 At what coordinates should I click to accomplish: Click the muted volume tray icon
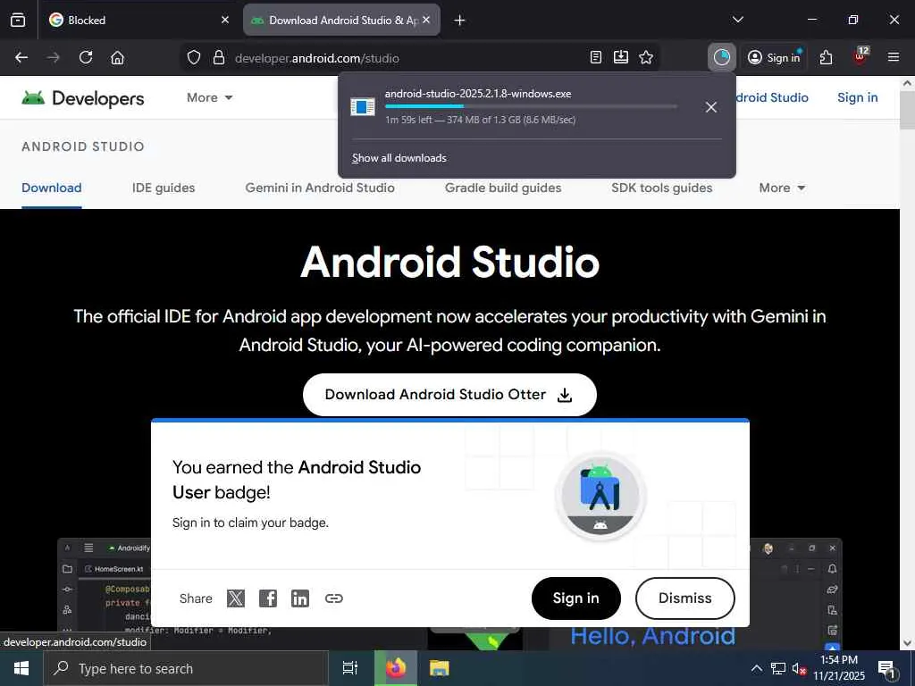(x=799, y=669)
